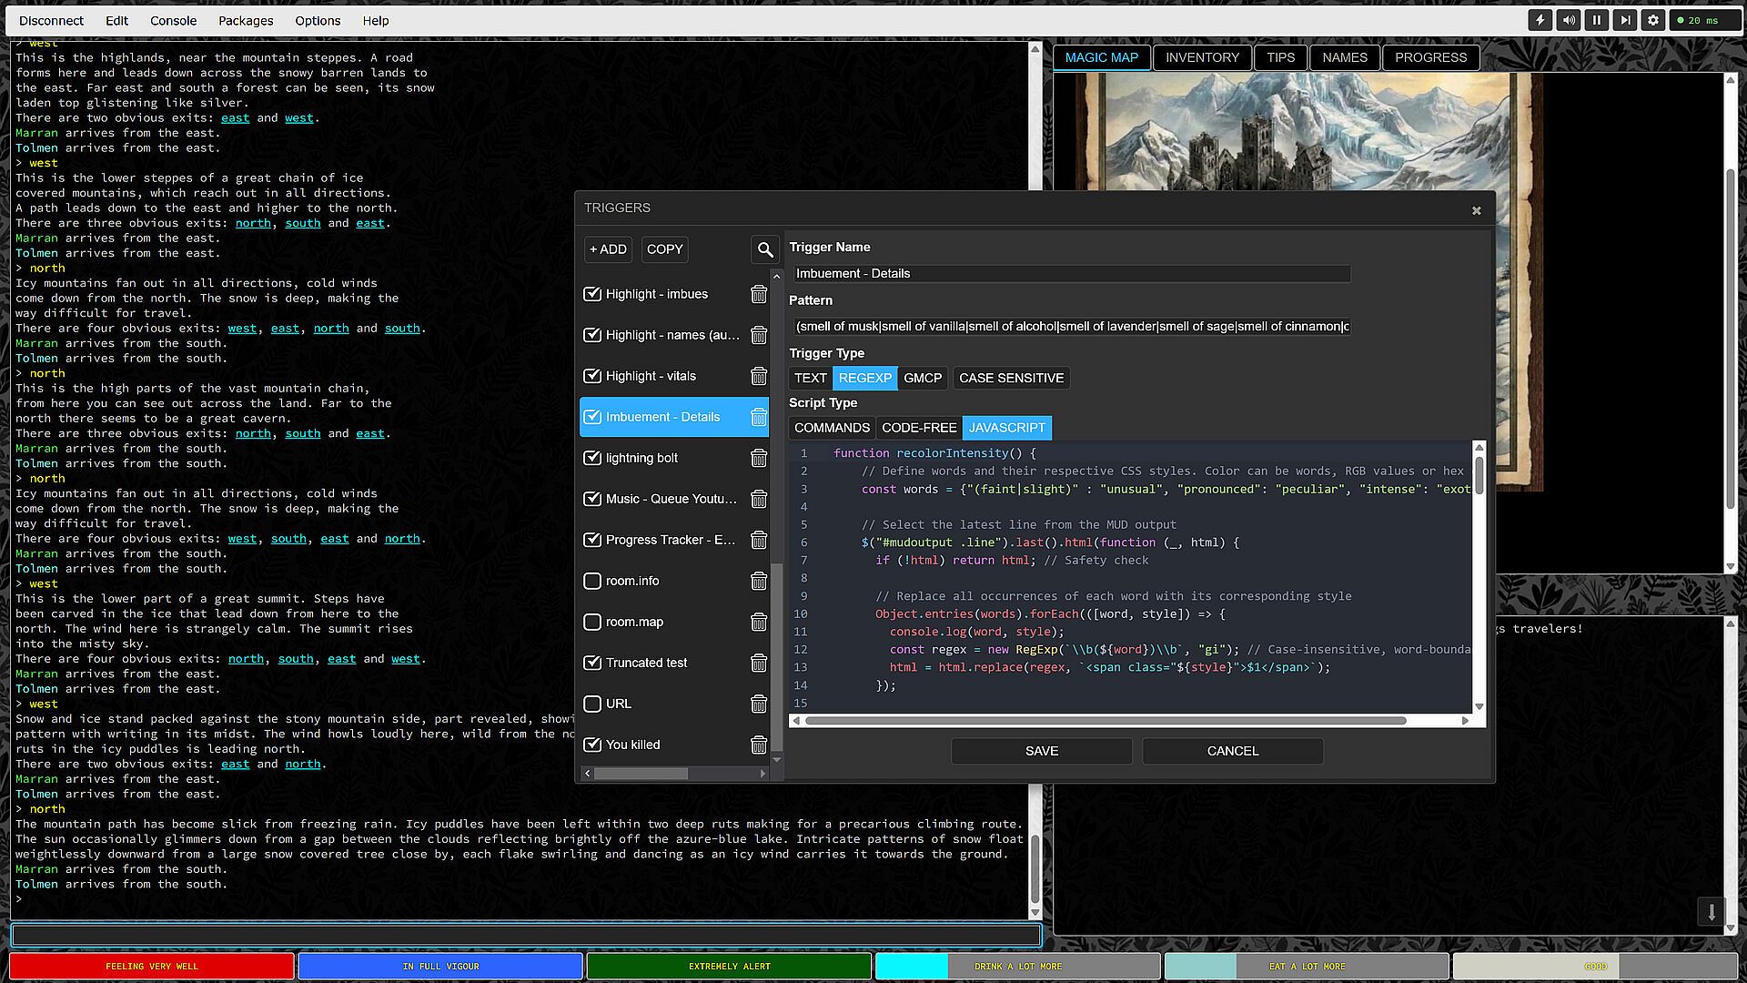Delete the Truncated test trigger
The width and height of the screenshot is (1747, 983).
(759, 663)
